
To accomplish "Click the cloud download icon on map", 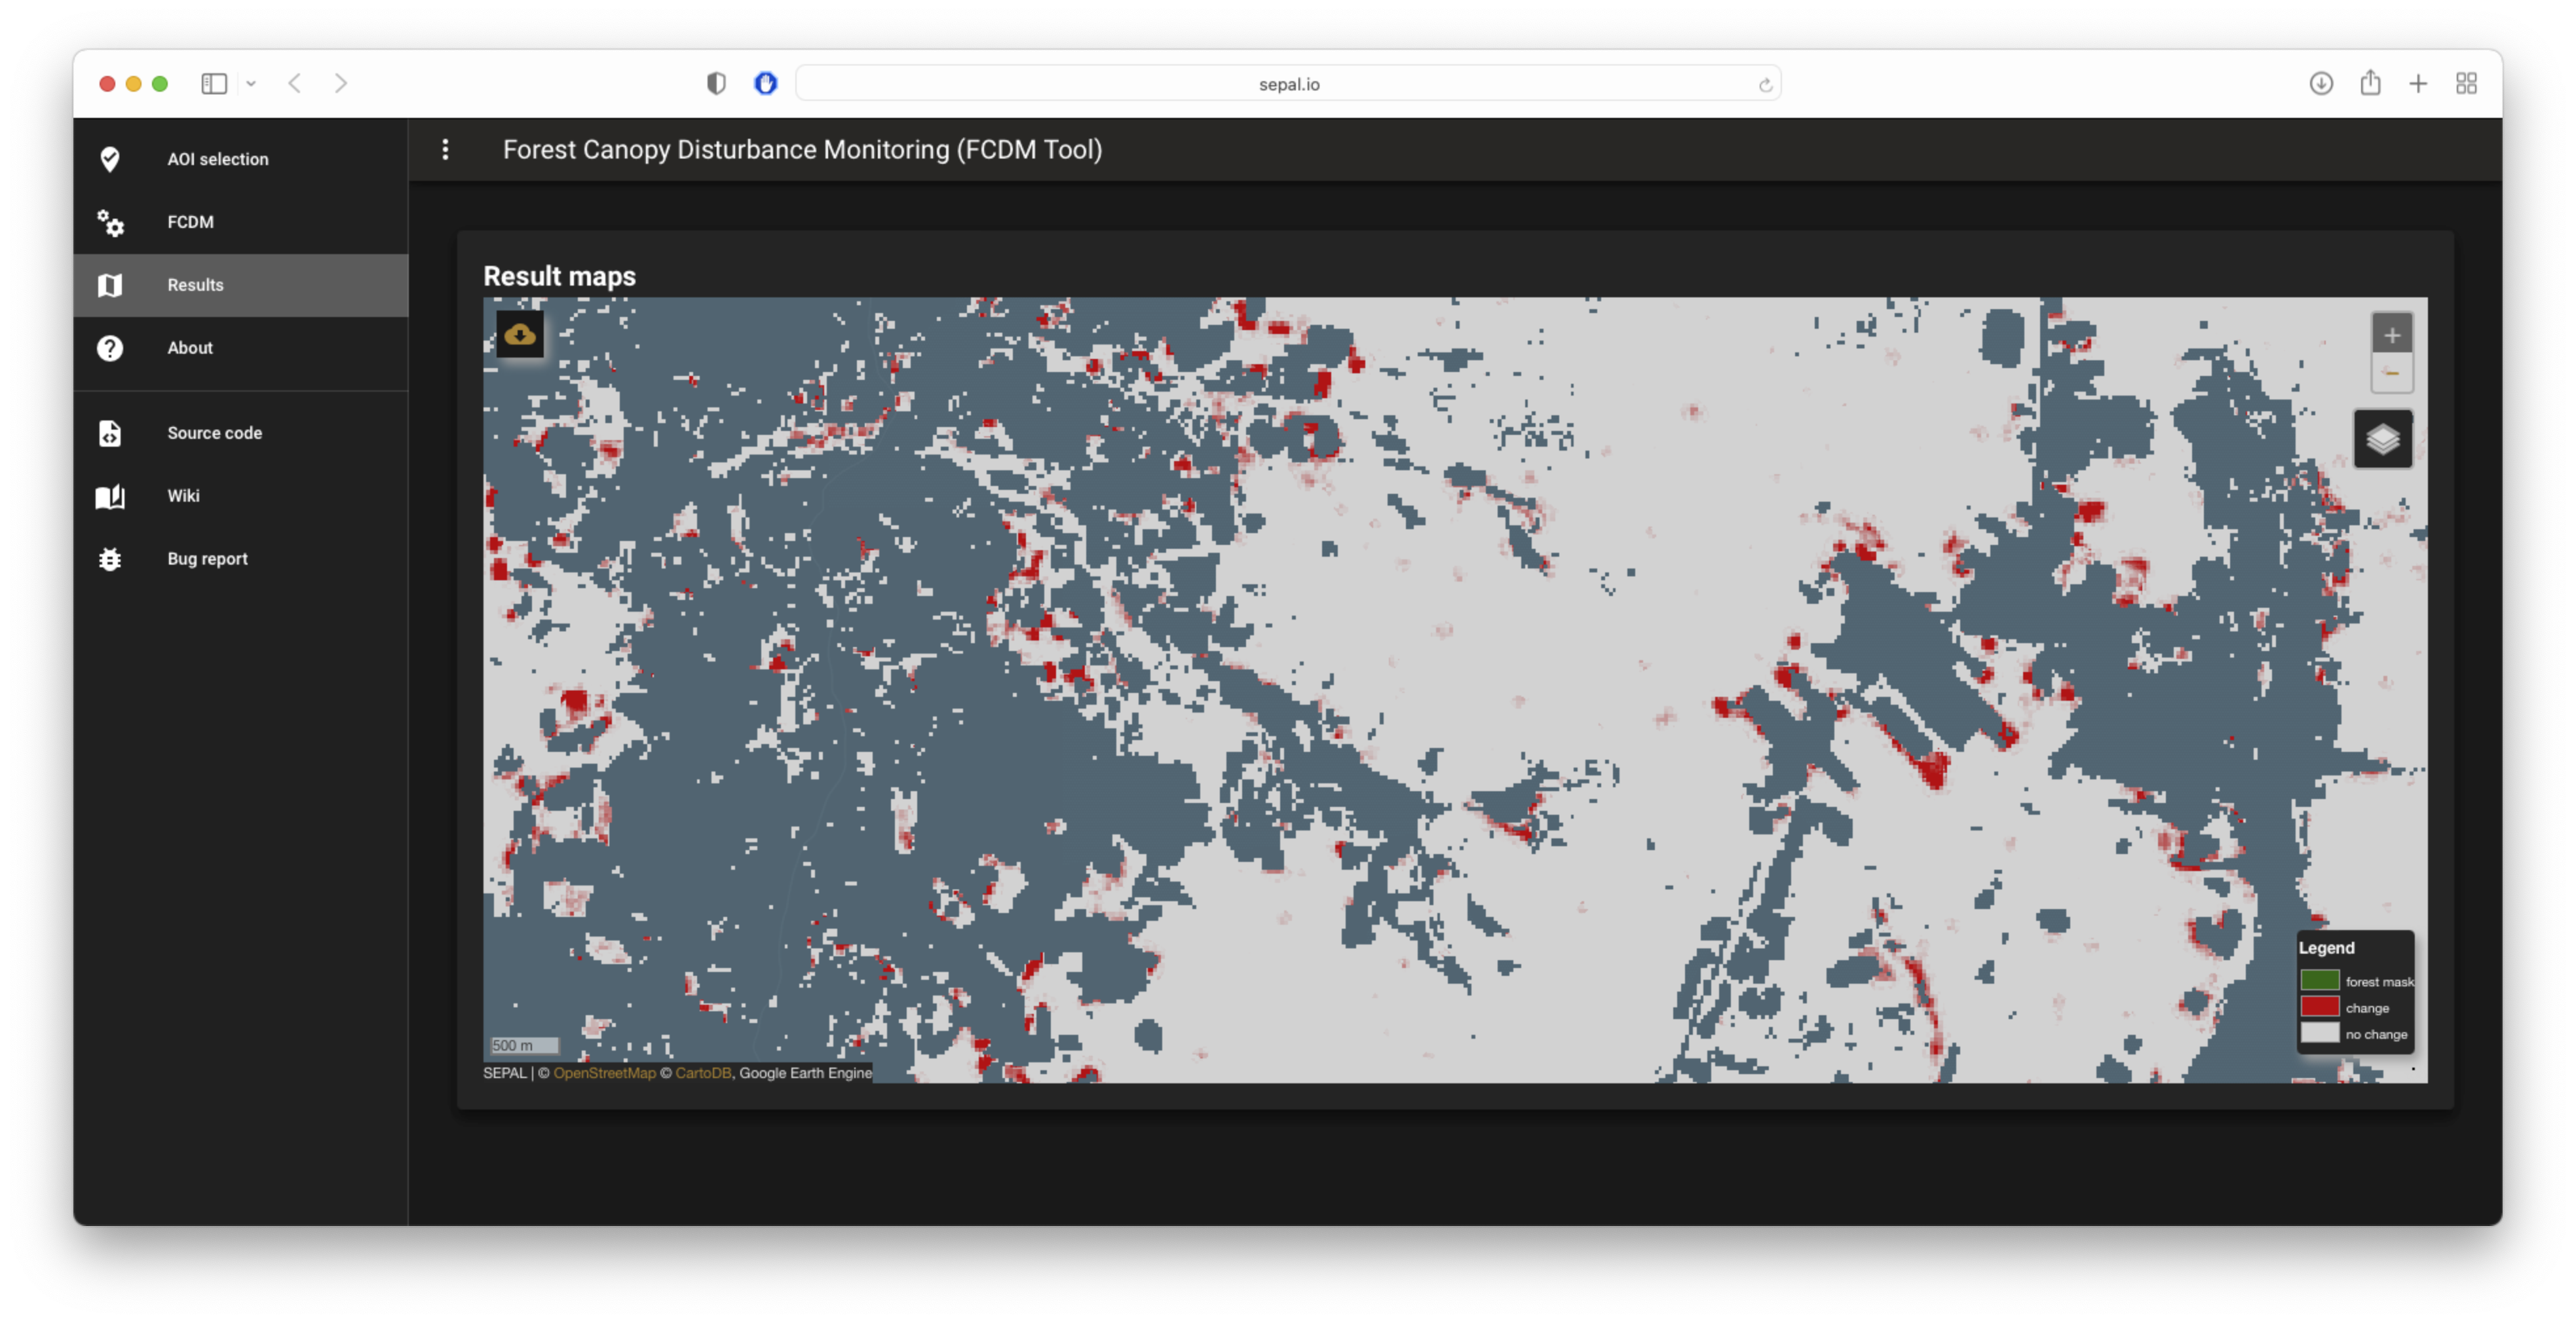I will coord(519,334).
